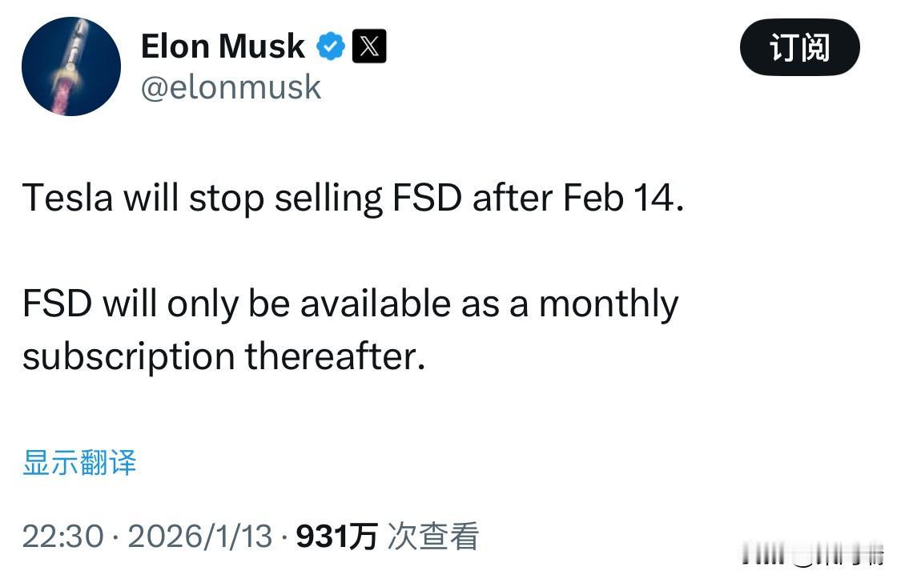Click the Elon Musk display name
The width and height of the screenshot is (901, 583).
tap(222, 46)
